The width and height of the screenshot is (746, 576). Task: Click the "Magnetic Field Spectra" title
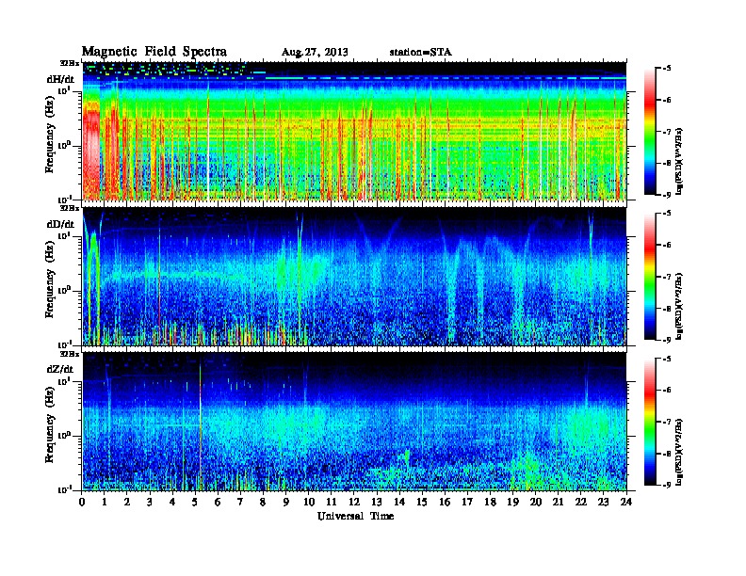click(x=154, y=52)
